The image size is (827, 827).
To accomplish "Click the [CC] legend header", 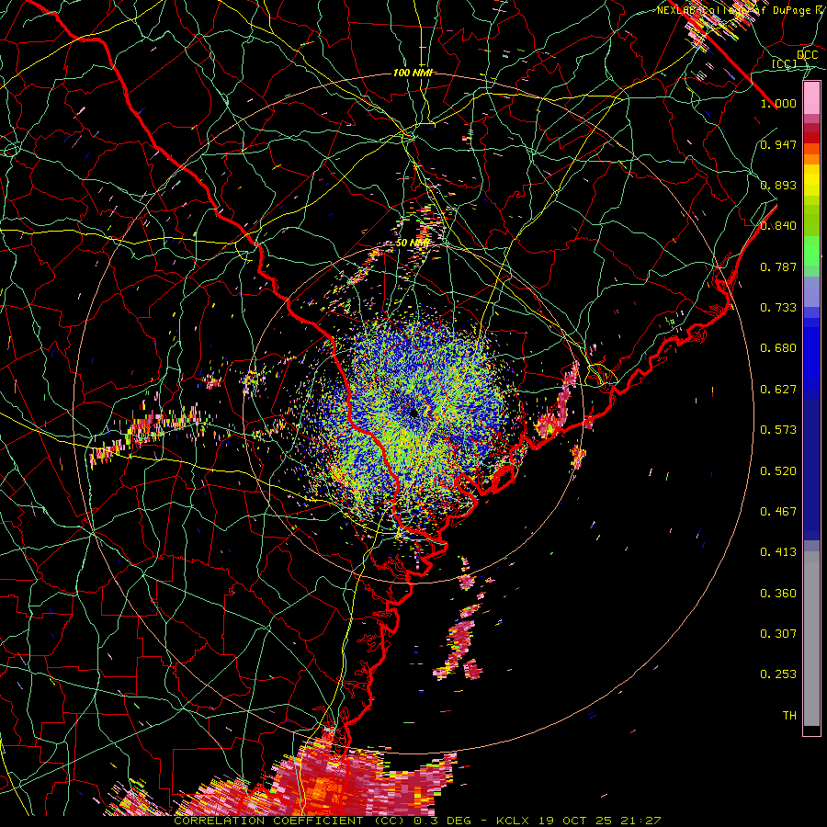I will [785, 64].
